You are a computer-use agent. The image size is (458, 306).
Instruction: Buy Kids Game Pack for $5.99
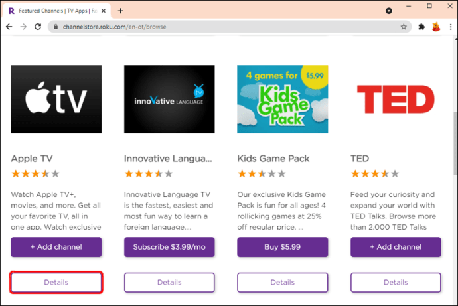(x=282, y=248)
